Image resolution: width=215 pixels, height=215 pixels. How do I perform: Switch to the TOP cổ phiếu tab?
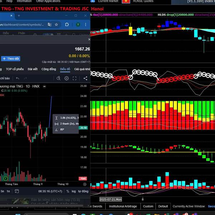point(15,69)
